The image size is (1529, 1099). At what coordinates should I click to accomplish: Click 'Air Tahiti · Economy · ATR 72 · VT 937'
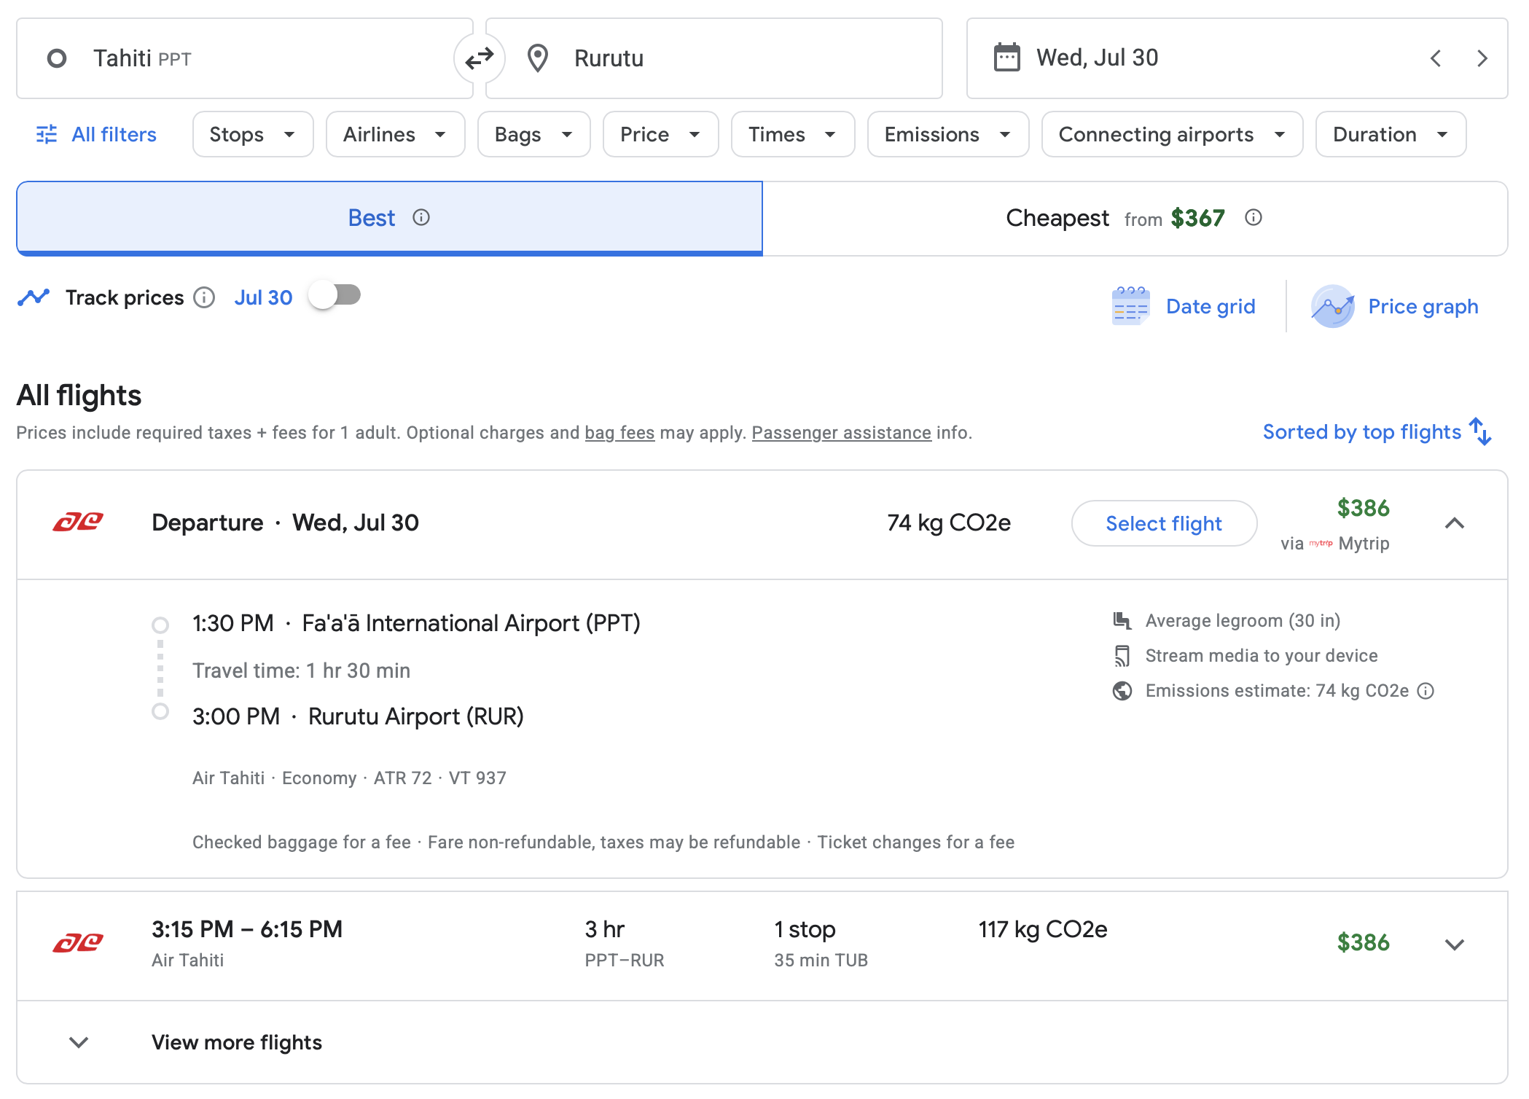click(349, 778)
